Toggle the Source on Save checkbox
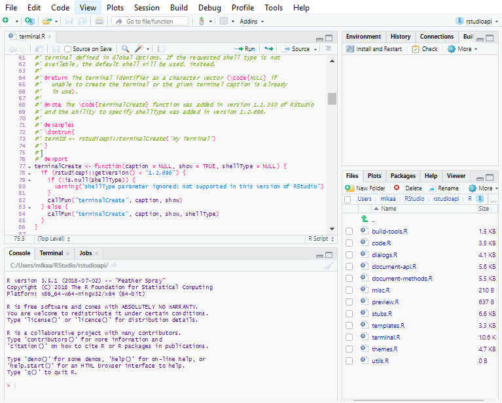Viewport: 502px width, 403px height. tap(68, 49)
